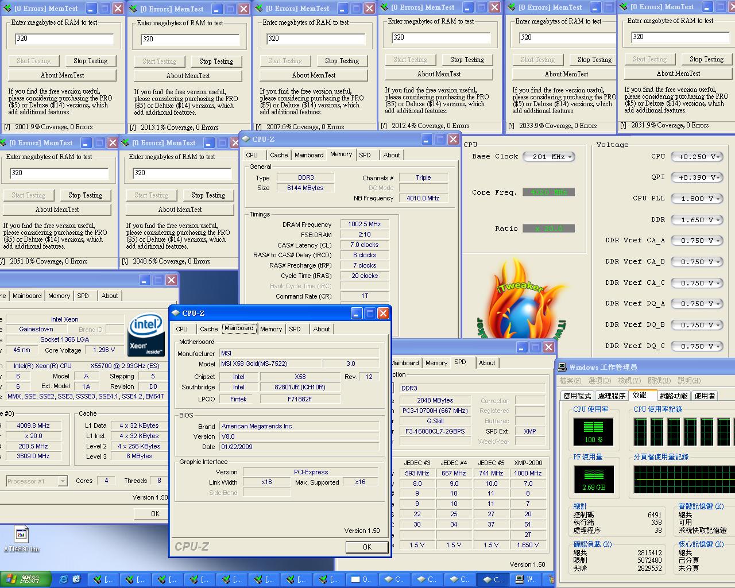This screenshot has height=588, width=735.
Task: Stop Testing in the 2001.9% coverage MemTest
Action: (90, 61)
